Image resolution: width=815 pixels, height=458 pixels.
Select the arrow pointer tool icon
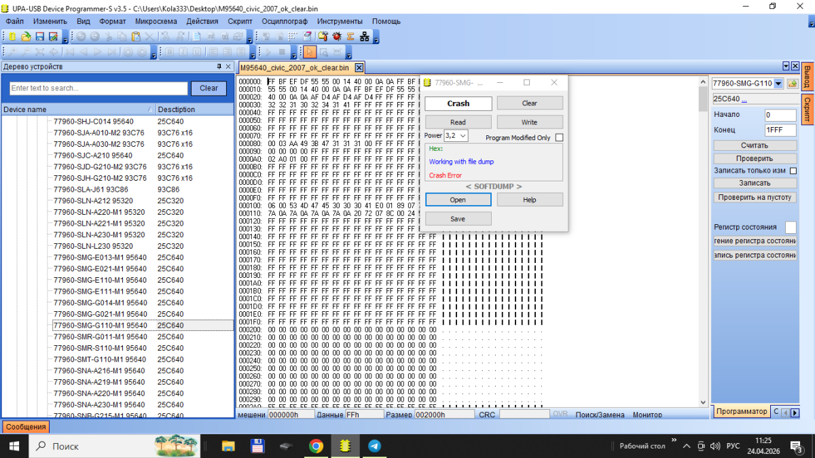point(310,52)
